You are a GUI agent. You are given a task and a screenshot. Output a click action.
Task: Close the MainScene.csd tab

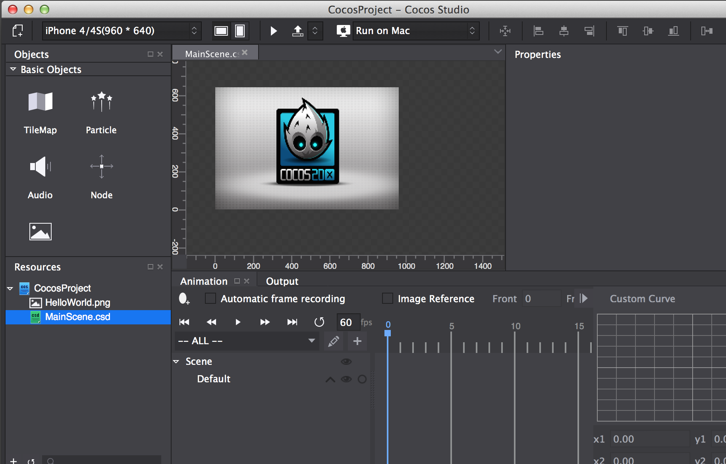(x=245, y=52)
